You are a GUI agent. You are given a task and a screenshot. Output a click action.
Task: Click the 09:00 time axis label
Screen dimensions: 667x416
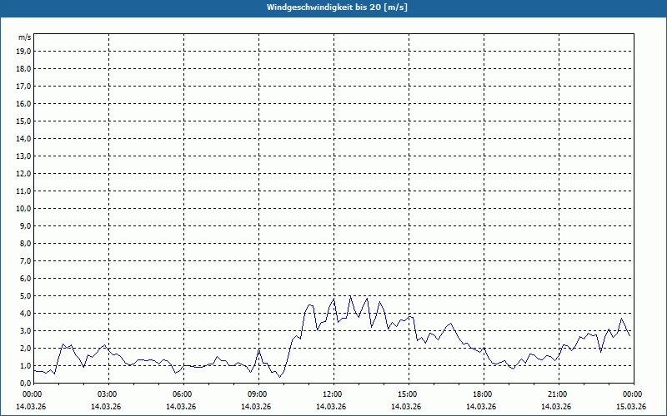pyautogui.click(x=258, y=394)
